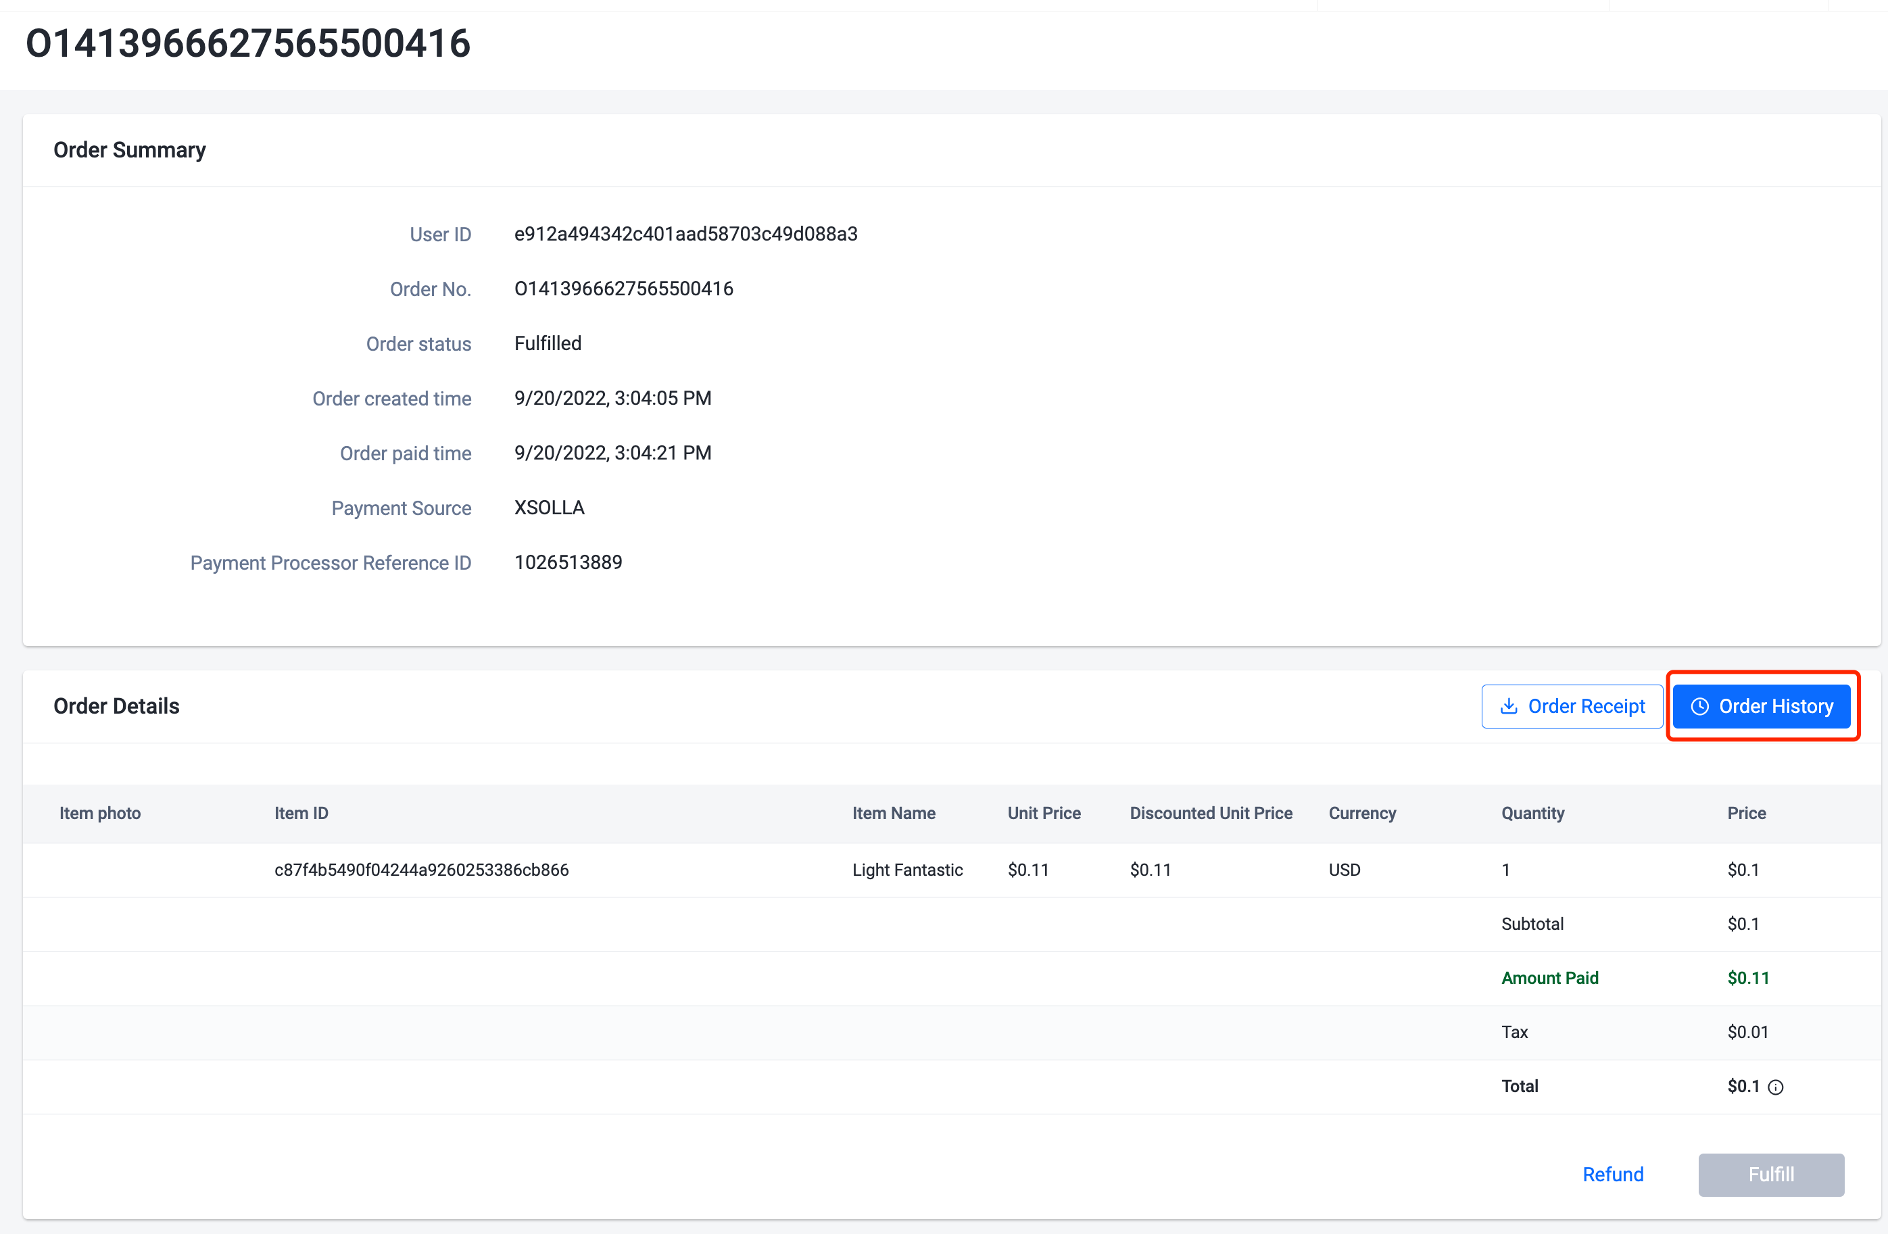The image size is (1888, 1234).
Task: Click the Price column header
Action: pyautogui.click(x=1746, y=813)
